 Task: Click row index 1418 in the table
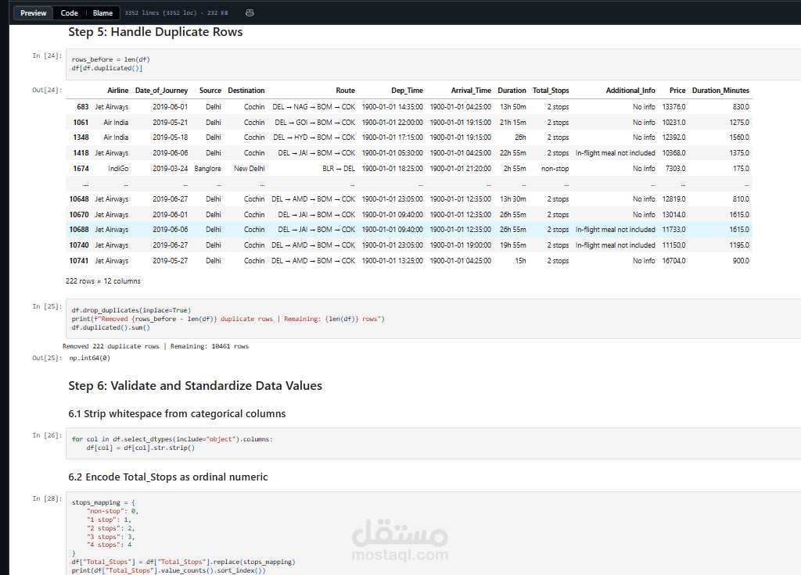click(81, 153)
